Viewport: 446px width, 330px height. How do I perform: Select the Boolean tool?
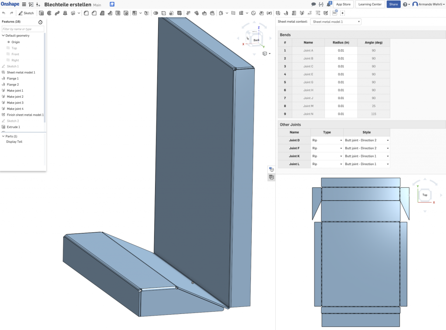(x=155, y=13)
